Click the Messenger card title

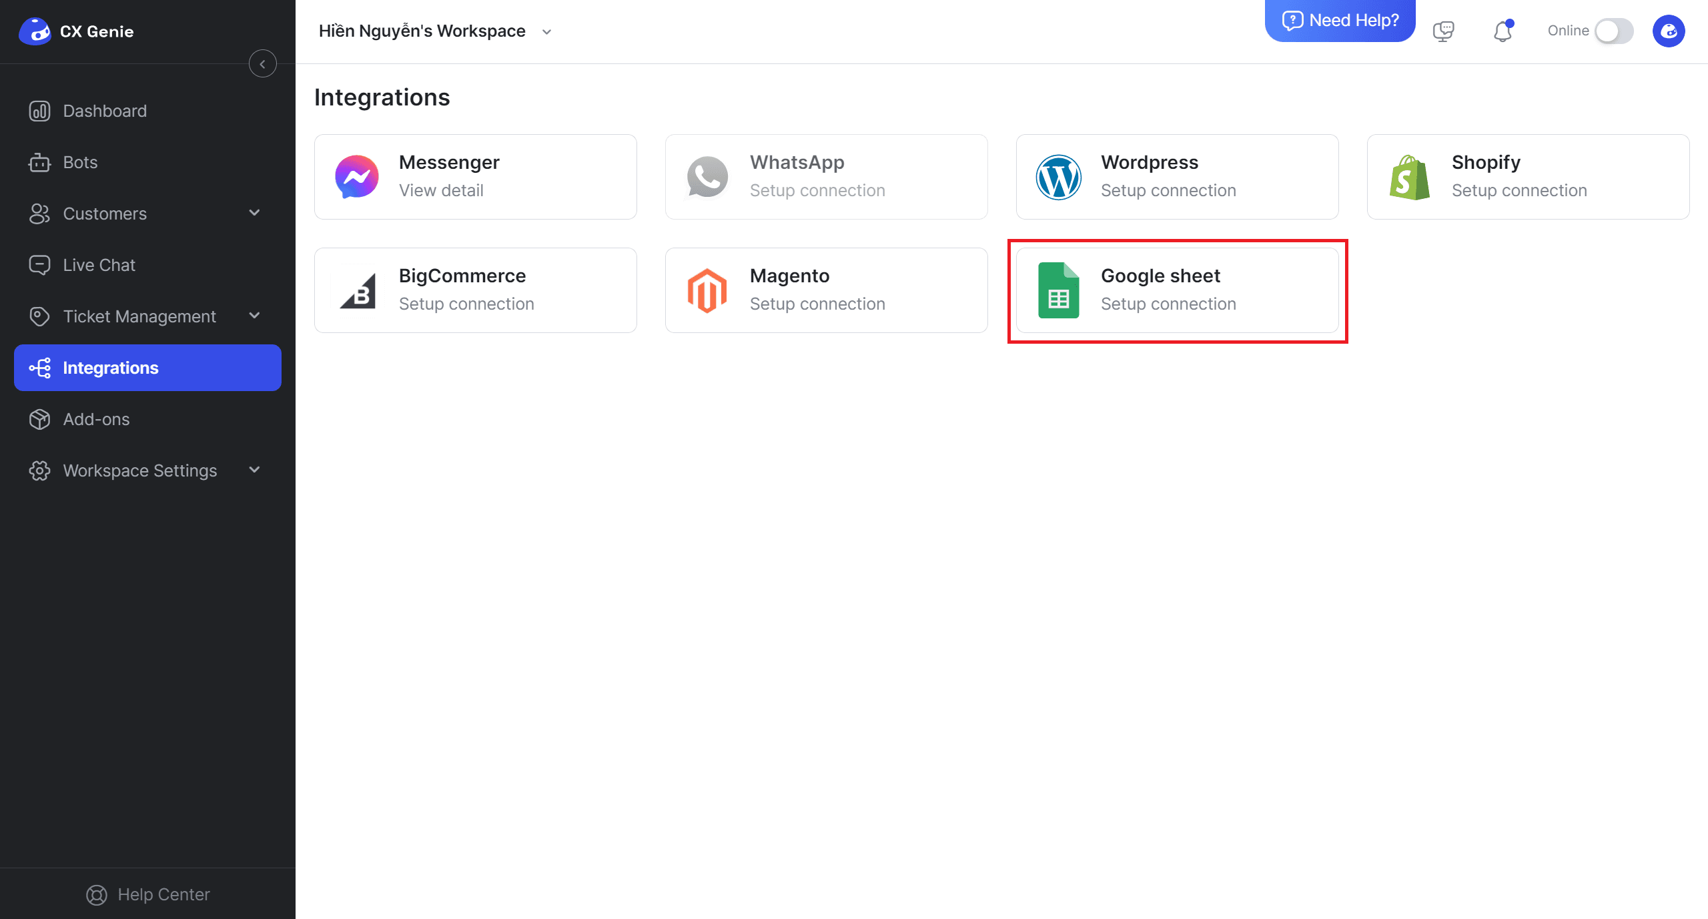[449, 162]
